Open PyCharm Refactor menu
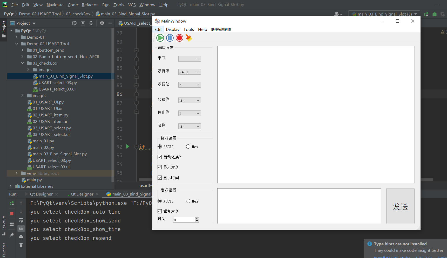 click(90, 5)
